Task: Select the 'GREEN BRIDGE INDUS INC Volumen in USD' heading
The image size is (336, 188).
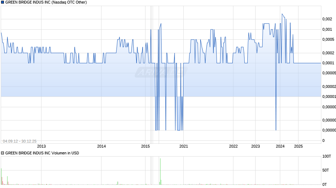Action: 42,153
